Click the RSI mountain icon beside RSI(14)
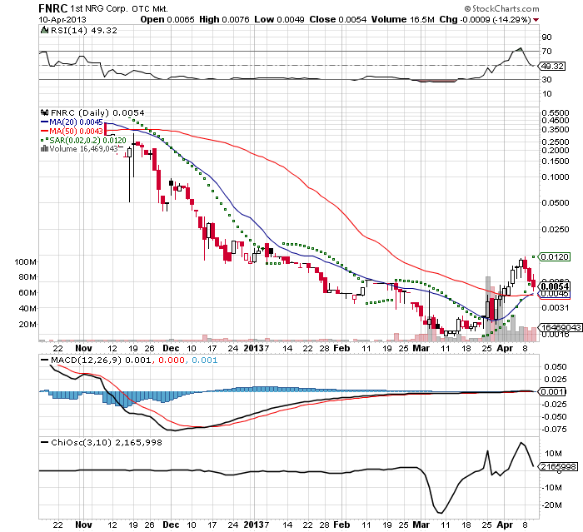 pyautogui.click(x=45, y=31)
